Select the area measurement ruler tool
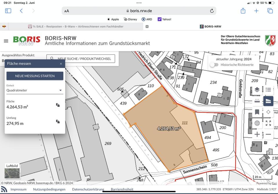Screen dimensions: 278x194 coord(268,101)
